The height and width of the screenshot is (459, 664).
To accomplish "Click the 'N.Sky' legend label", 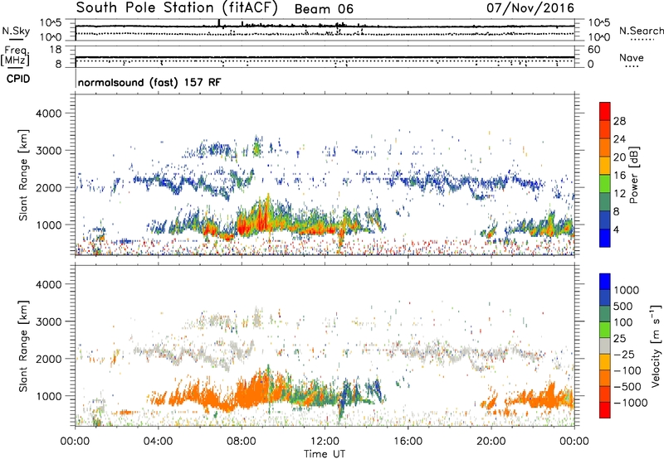I will 16,31.
